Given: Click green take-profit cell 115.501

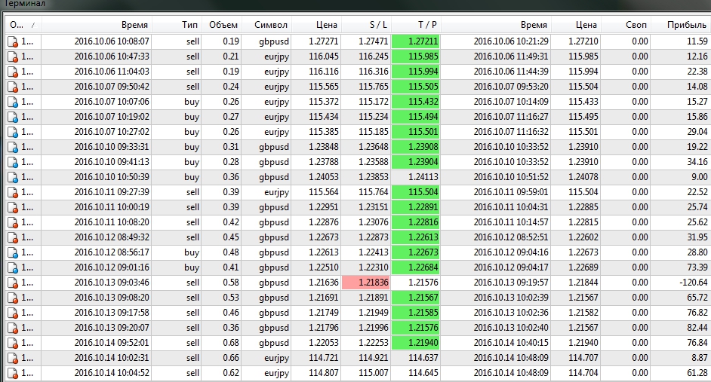Looking at the screenshot, I should coord(415,132).
